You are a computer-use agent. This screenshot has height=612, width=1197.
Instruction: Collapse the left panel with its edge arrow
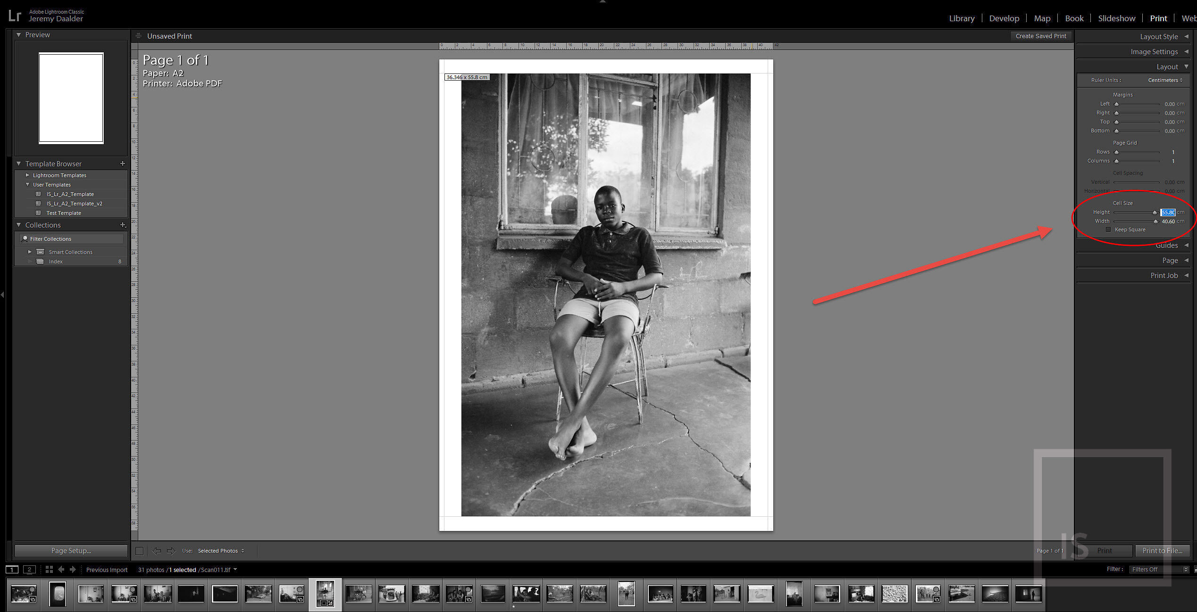[x=2, y=295]
